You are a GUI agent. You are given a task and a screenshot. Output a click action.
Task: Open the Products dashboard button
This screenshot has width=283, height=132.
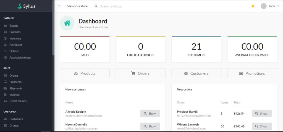(x=85, y=73)
